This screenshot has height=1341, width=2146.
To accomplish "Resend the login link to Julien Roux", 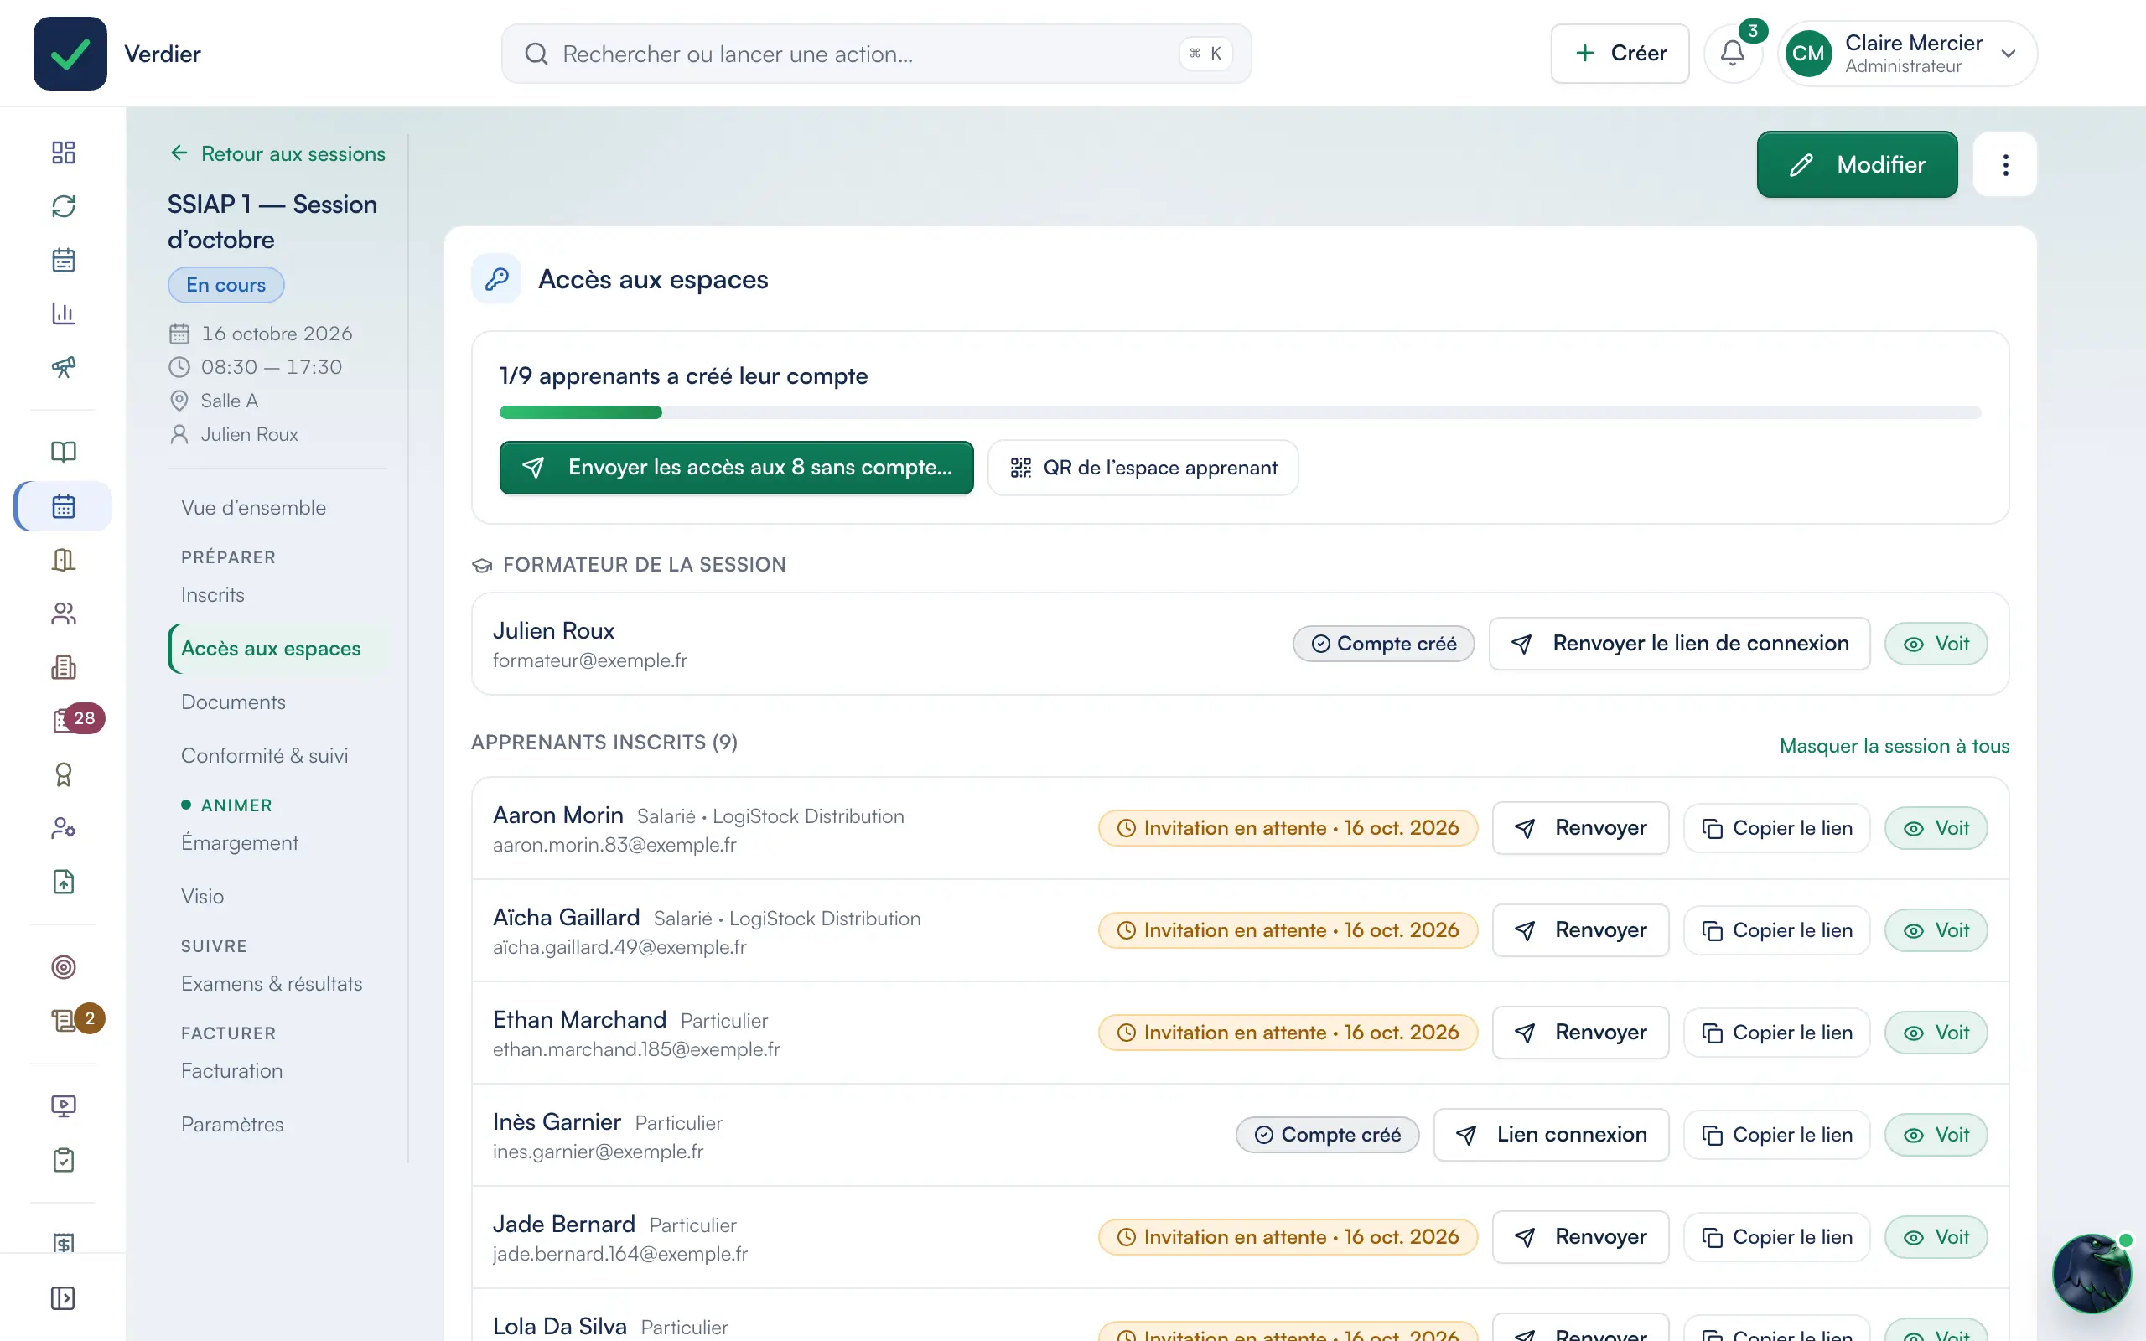I will (1680, 644).
